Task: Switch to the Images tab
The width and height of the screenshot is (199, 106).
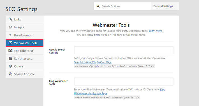Action: coord(24,27)
